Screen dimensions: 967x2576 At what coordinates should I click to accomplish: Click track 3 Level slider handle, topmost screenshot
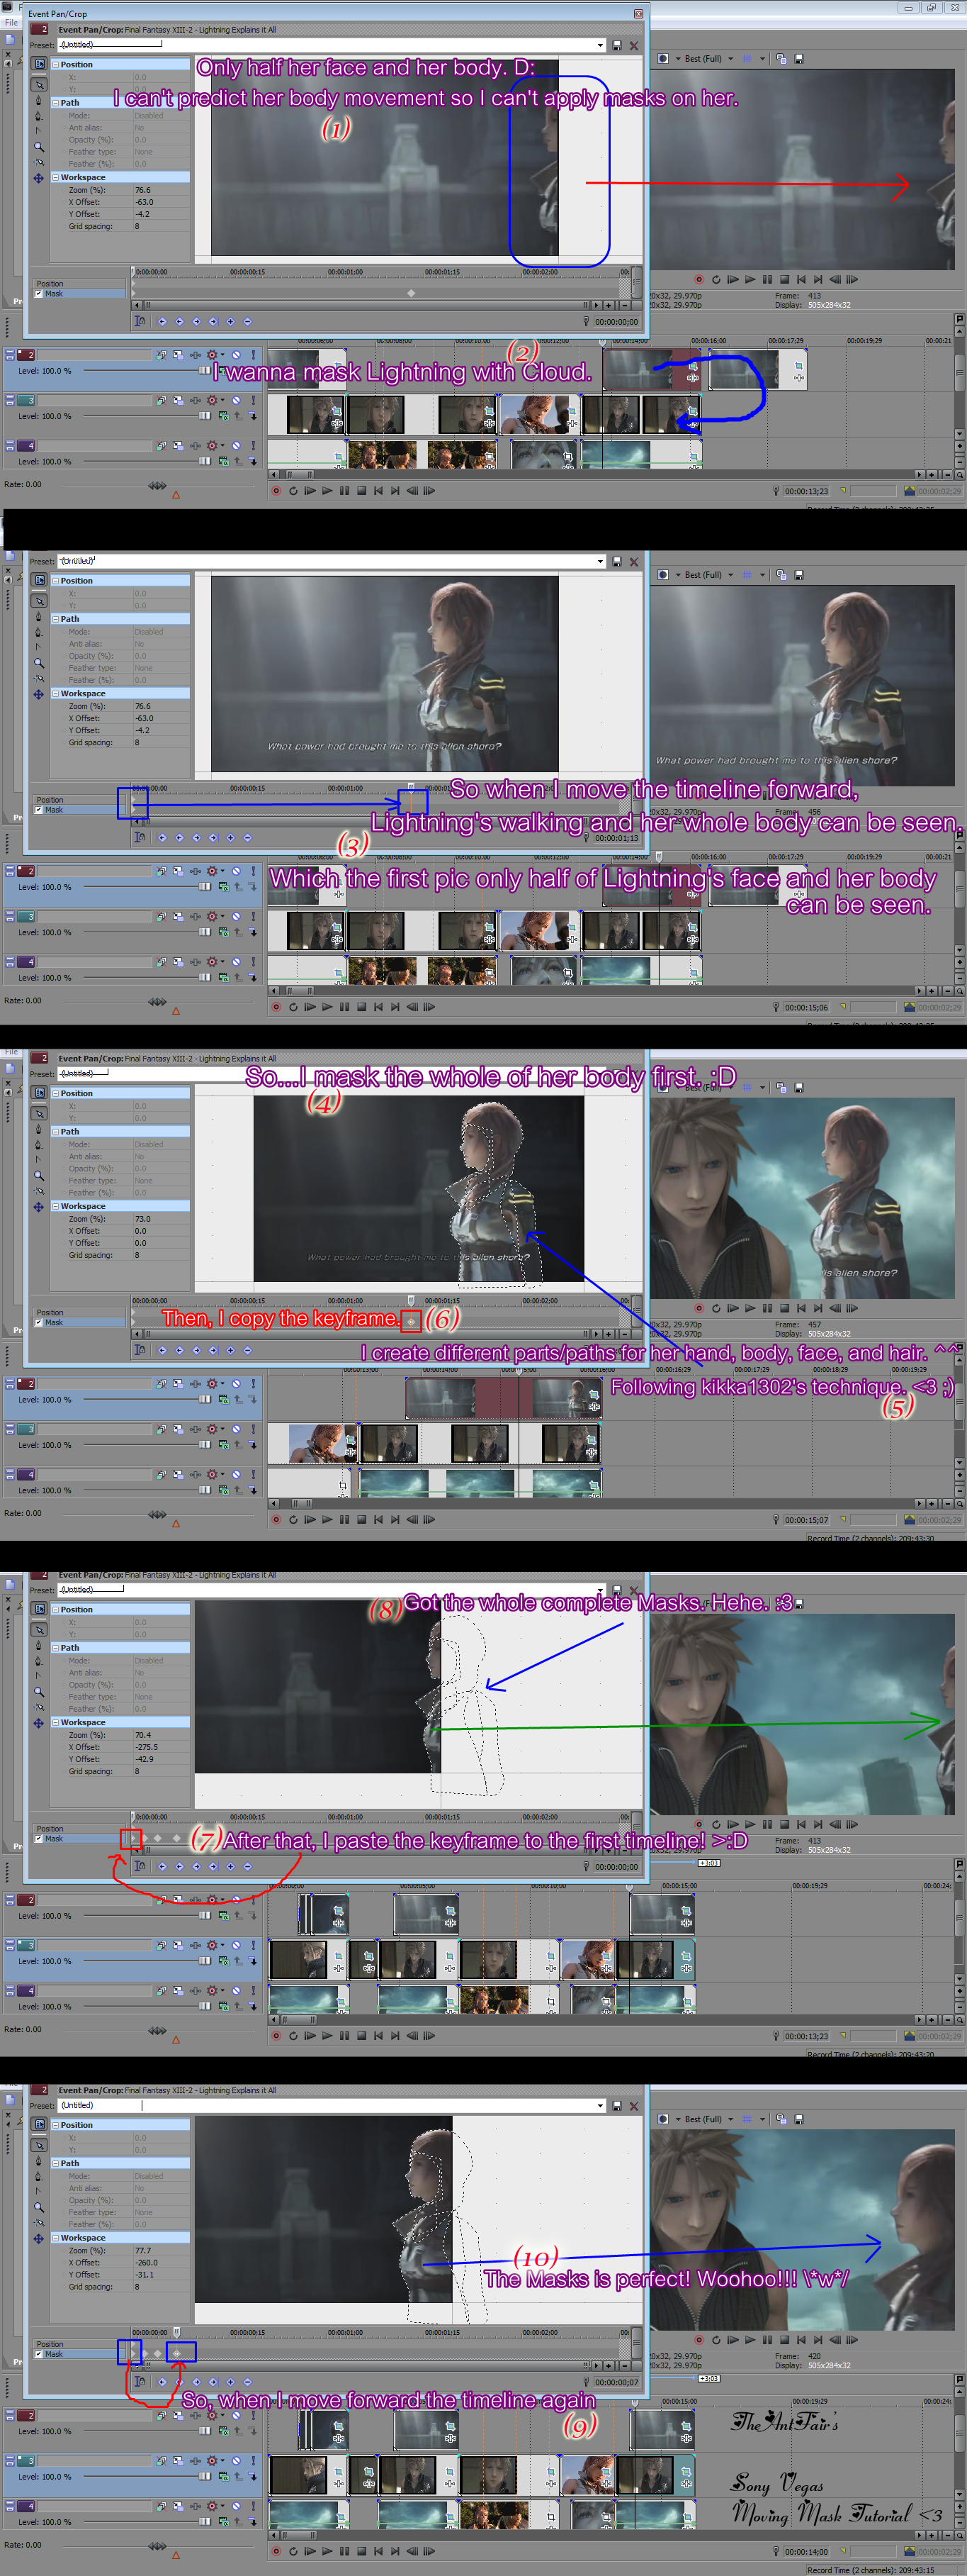tap(205, 416)
